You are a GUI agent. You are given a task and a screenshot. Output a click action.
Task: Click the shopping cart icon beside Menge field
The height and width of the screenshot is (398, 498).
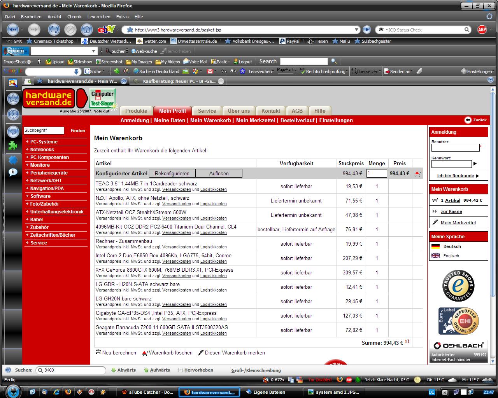417,174
